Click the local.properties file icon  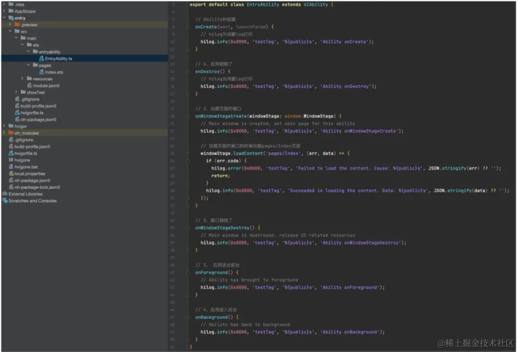pos(11,173)
